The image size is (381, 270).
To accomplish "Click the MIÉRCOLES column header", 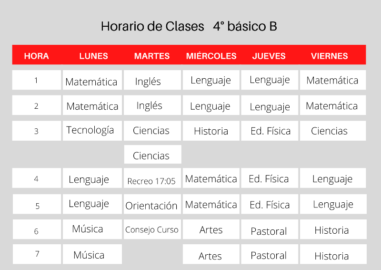I will tap(211, 56).
